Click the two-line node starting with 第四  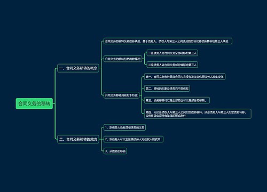[x=198, y=114]
